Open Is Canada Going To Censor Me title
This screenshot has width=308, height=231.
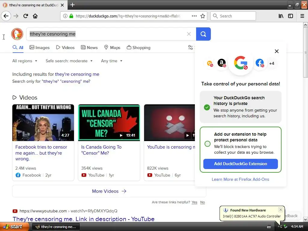(101, 150)
